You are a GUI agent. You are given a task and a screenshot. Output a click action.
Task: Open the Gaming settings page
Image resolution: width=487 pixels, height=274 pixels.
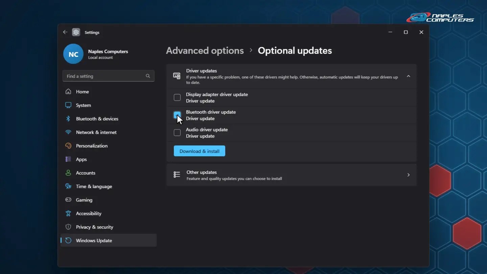(x=109, y=200)
